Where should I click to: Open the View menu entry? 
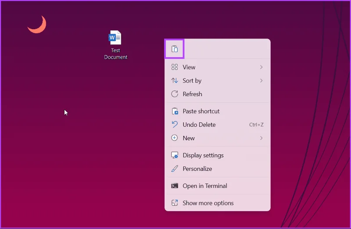[217, 67]
